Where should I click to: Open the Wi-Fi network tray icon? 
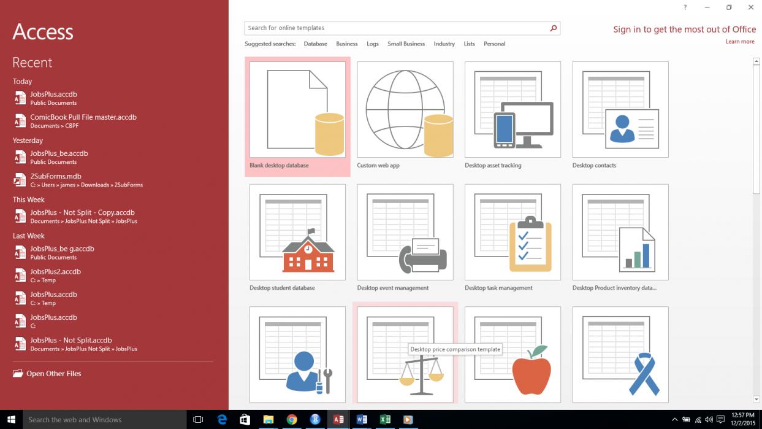[698, 420]
